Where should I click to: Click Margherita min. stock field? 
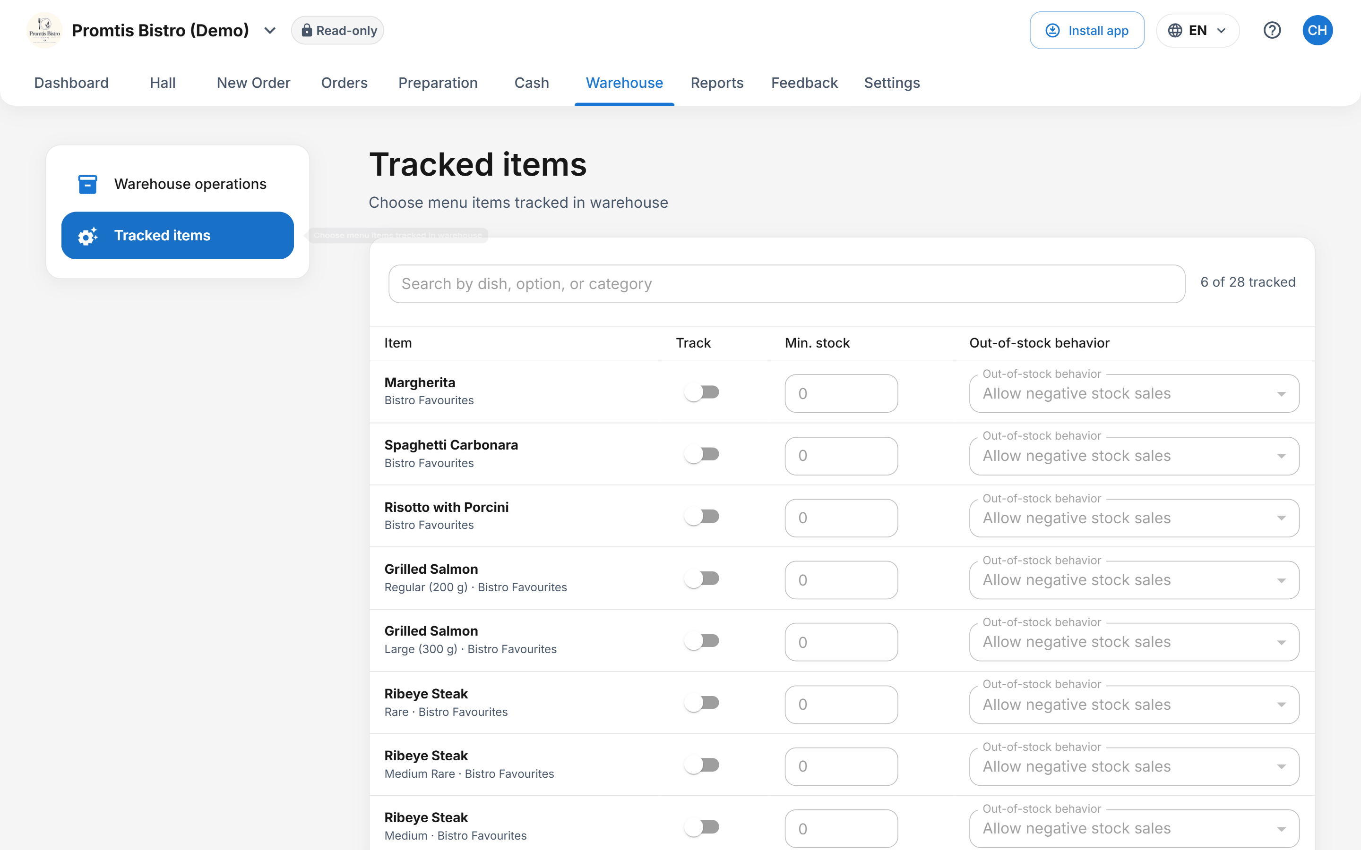point(841,393)
